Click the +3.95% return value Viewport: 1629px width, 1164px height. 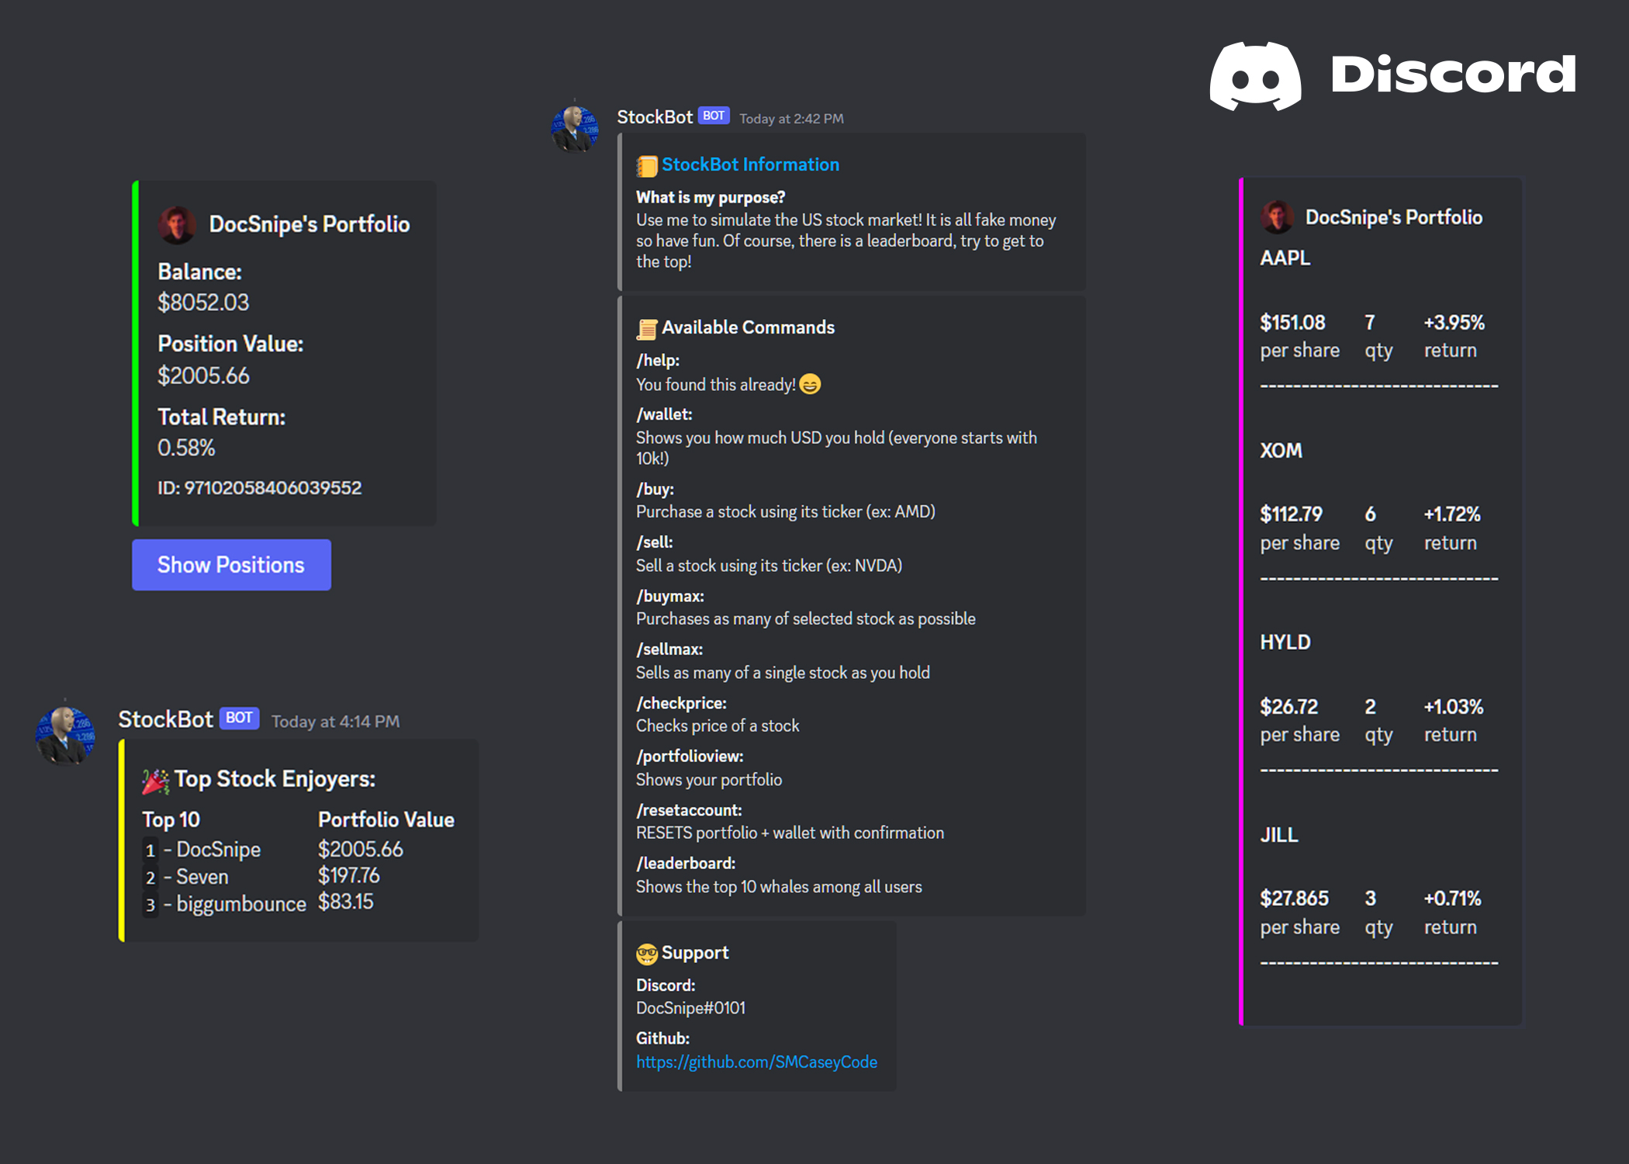pyautogui.click(x=1454, y=322)
